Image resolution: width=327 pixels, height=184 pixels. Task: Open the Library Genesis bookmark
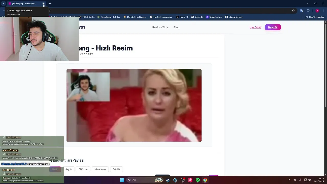(x=234, y=17)
